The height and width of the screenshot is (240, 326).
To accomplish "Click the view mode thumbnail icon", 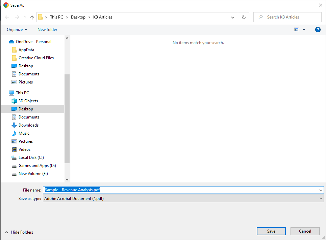I will [296, 30].
